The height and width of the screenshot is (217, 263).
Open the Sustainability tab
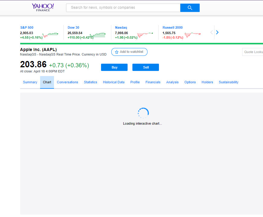(228, 82)
